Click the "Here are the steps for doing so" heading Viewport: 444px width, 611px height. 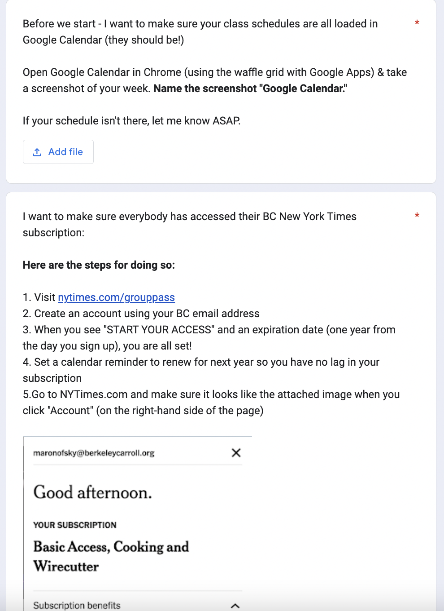99,265
